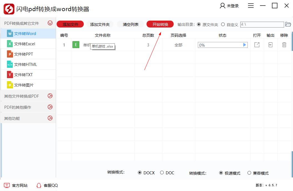
Task: Click the 全部 page selection cell
Action: pos(178,45)
